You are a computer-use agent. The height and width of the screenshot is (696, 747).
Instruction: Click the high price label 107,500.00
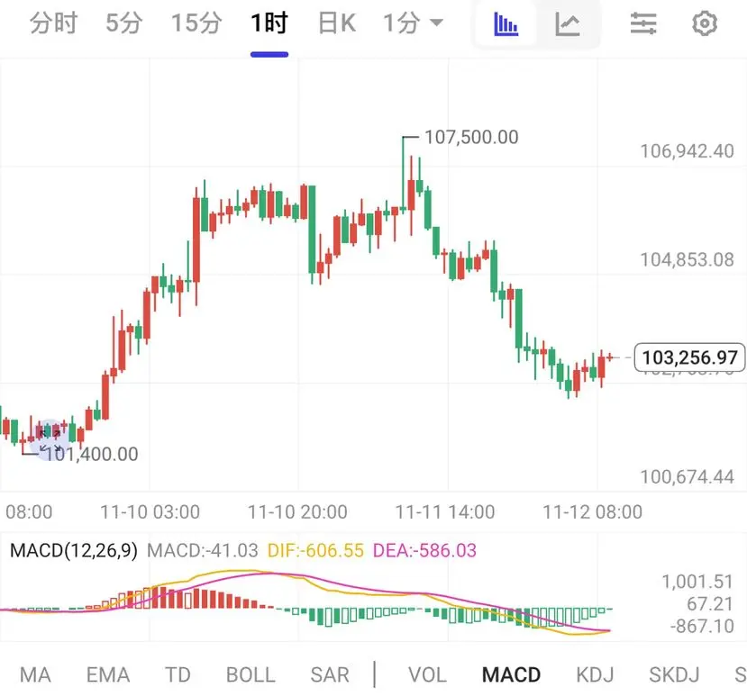tap(471, 137)
